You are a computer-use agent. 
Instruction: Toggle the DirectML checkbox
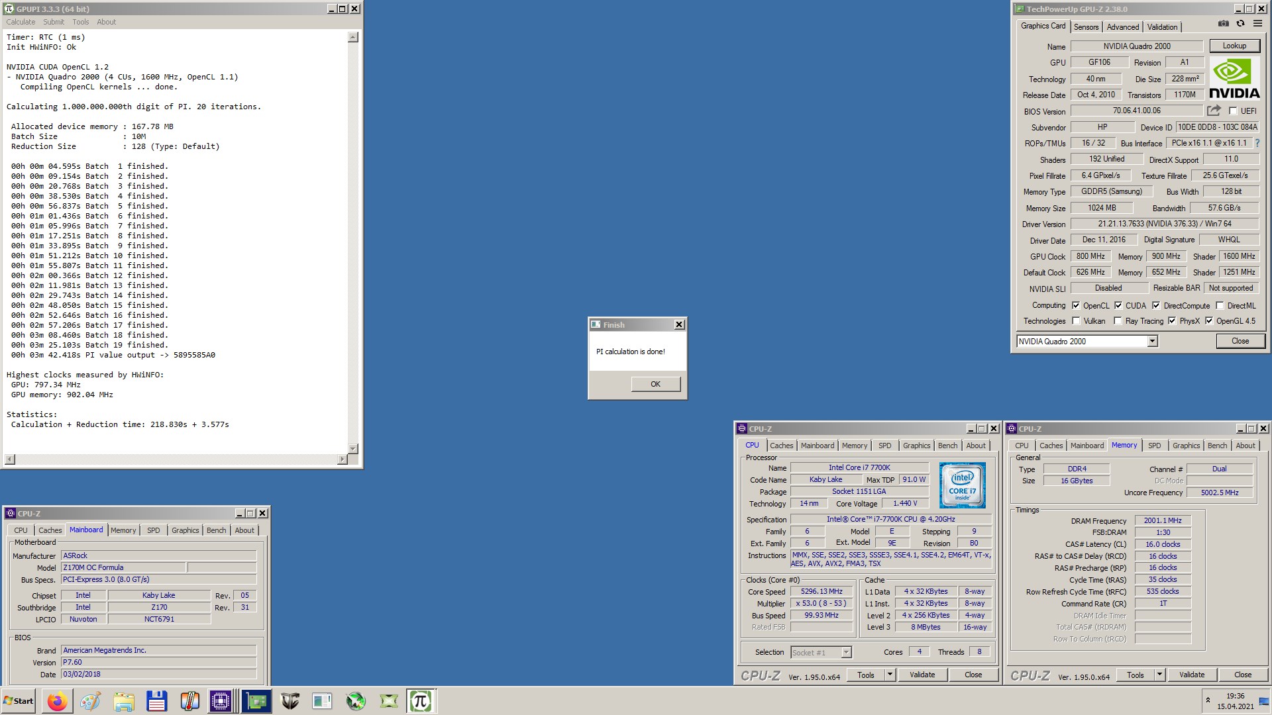1220,306
